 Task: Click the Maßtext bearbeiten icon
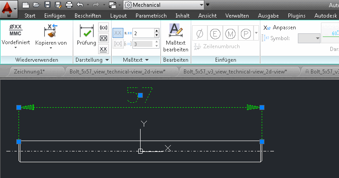[176, 37]
